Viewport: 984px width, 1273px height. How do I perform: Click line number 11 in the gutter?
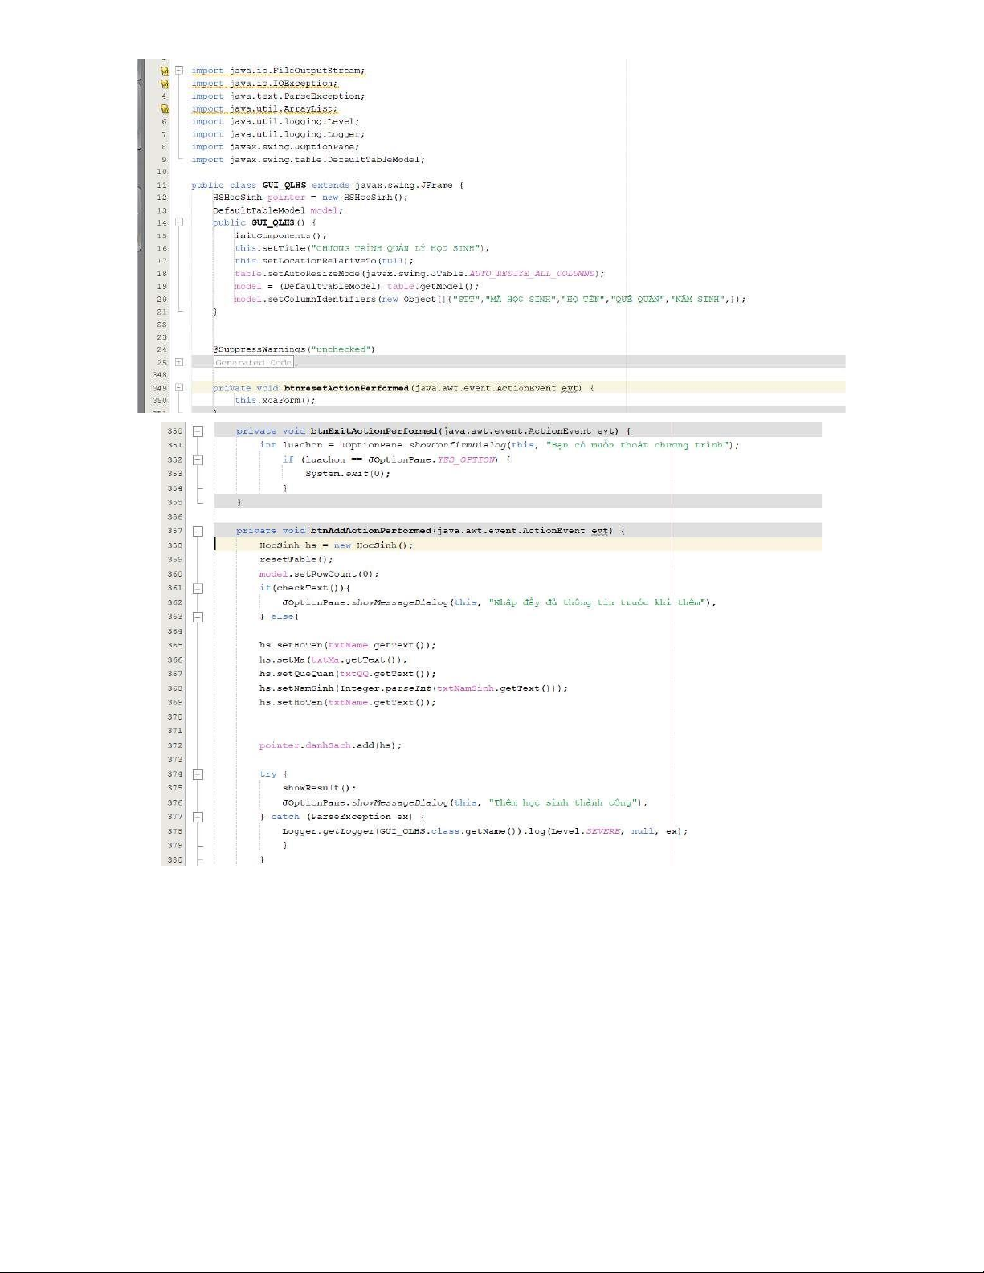(x=161, y=185)
